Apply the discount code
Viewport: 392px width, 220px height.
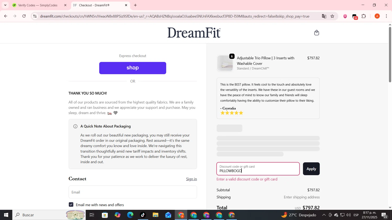(x=311, y=169)
